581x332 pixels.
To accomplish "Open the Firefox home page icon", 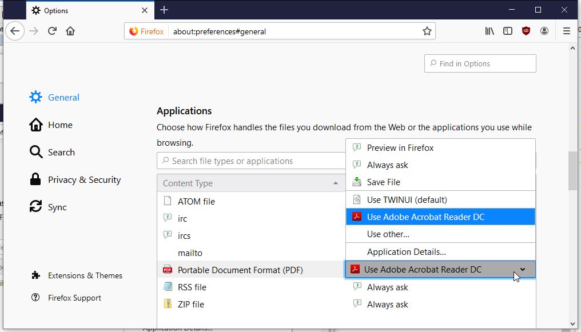I will pos(70,31).
